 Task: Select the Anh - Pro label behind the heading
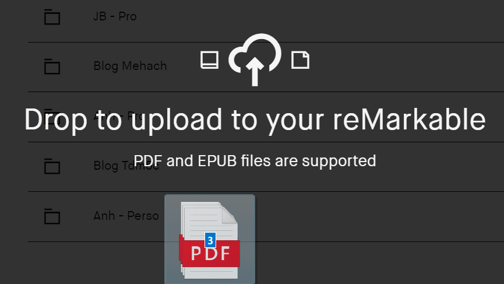pos(118,116)
